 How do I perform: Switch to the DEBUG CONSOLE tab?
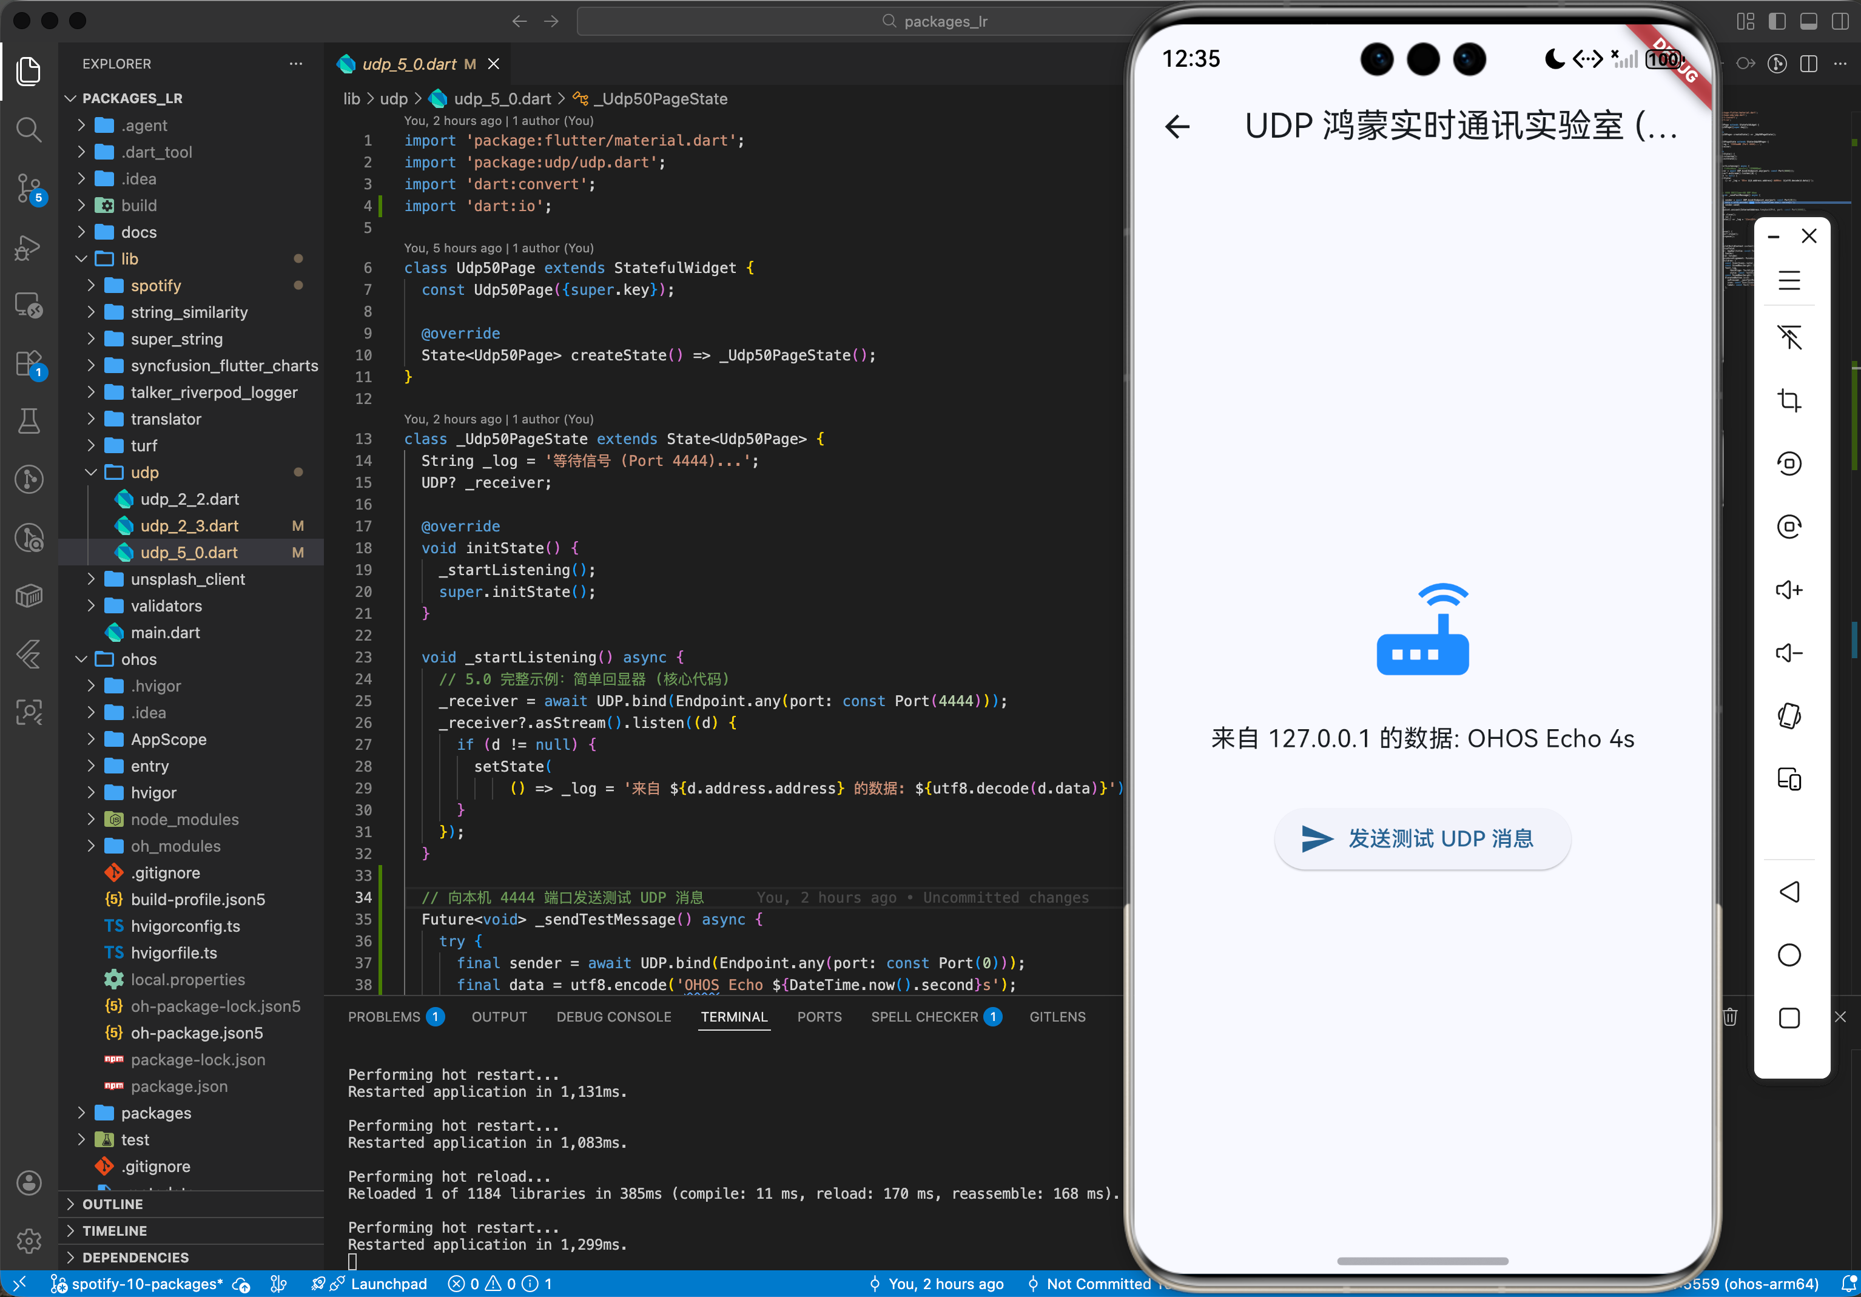click(614, 1017)
